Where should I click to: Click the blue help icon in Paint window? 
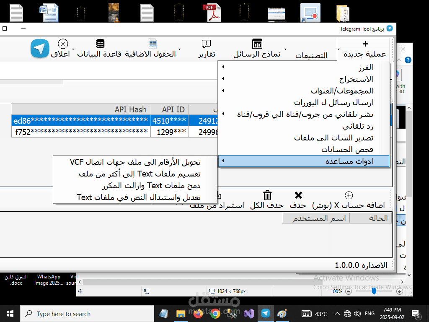[408, 60]
